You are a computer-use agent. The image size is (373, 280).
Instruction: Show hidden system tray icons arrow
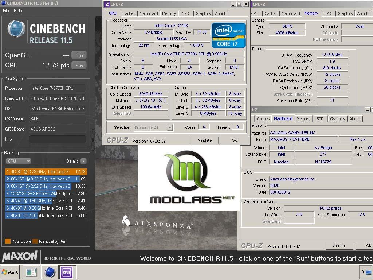click(x=362, y=272)
